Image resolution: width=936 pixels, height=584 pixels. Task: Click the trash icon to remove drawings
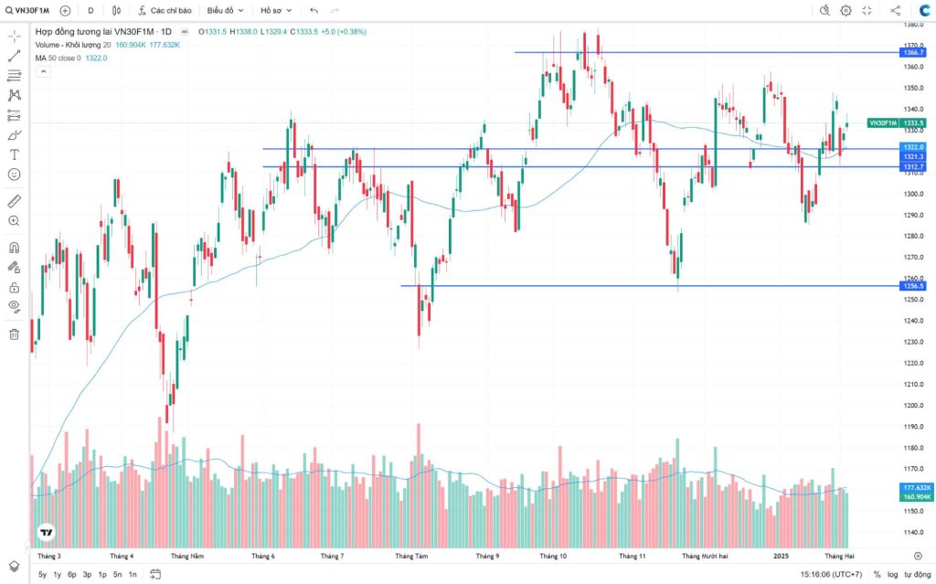[x=14, y=334]
